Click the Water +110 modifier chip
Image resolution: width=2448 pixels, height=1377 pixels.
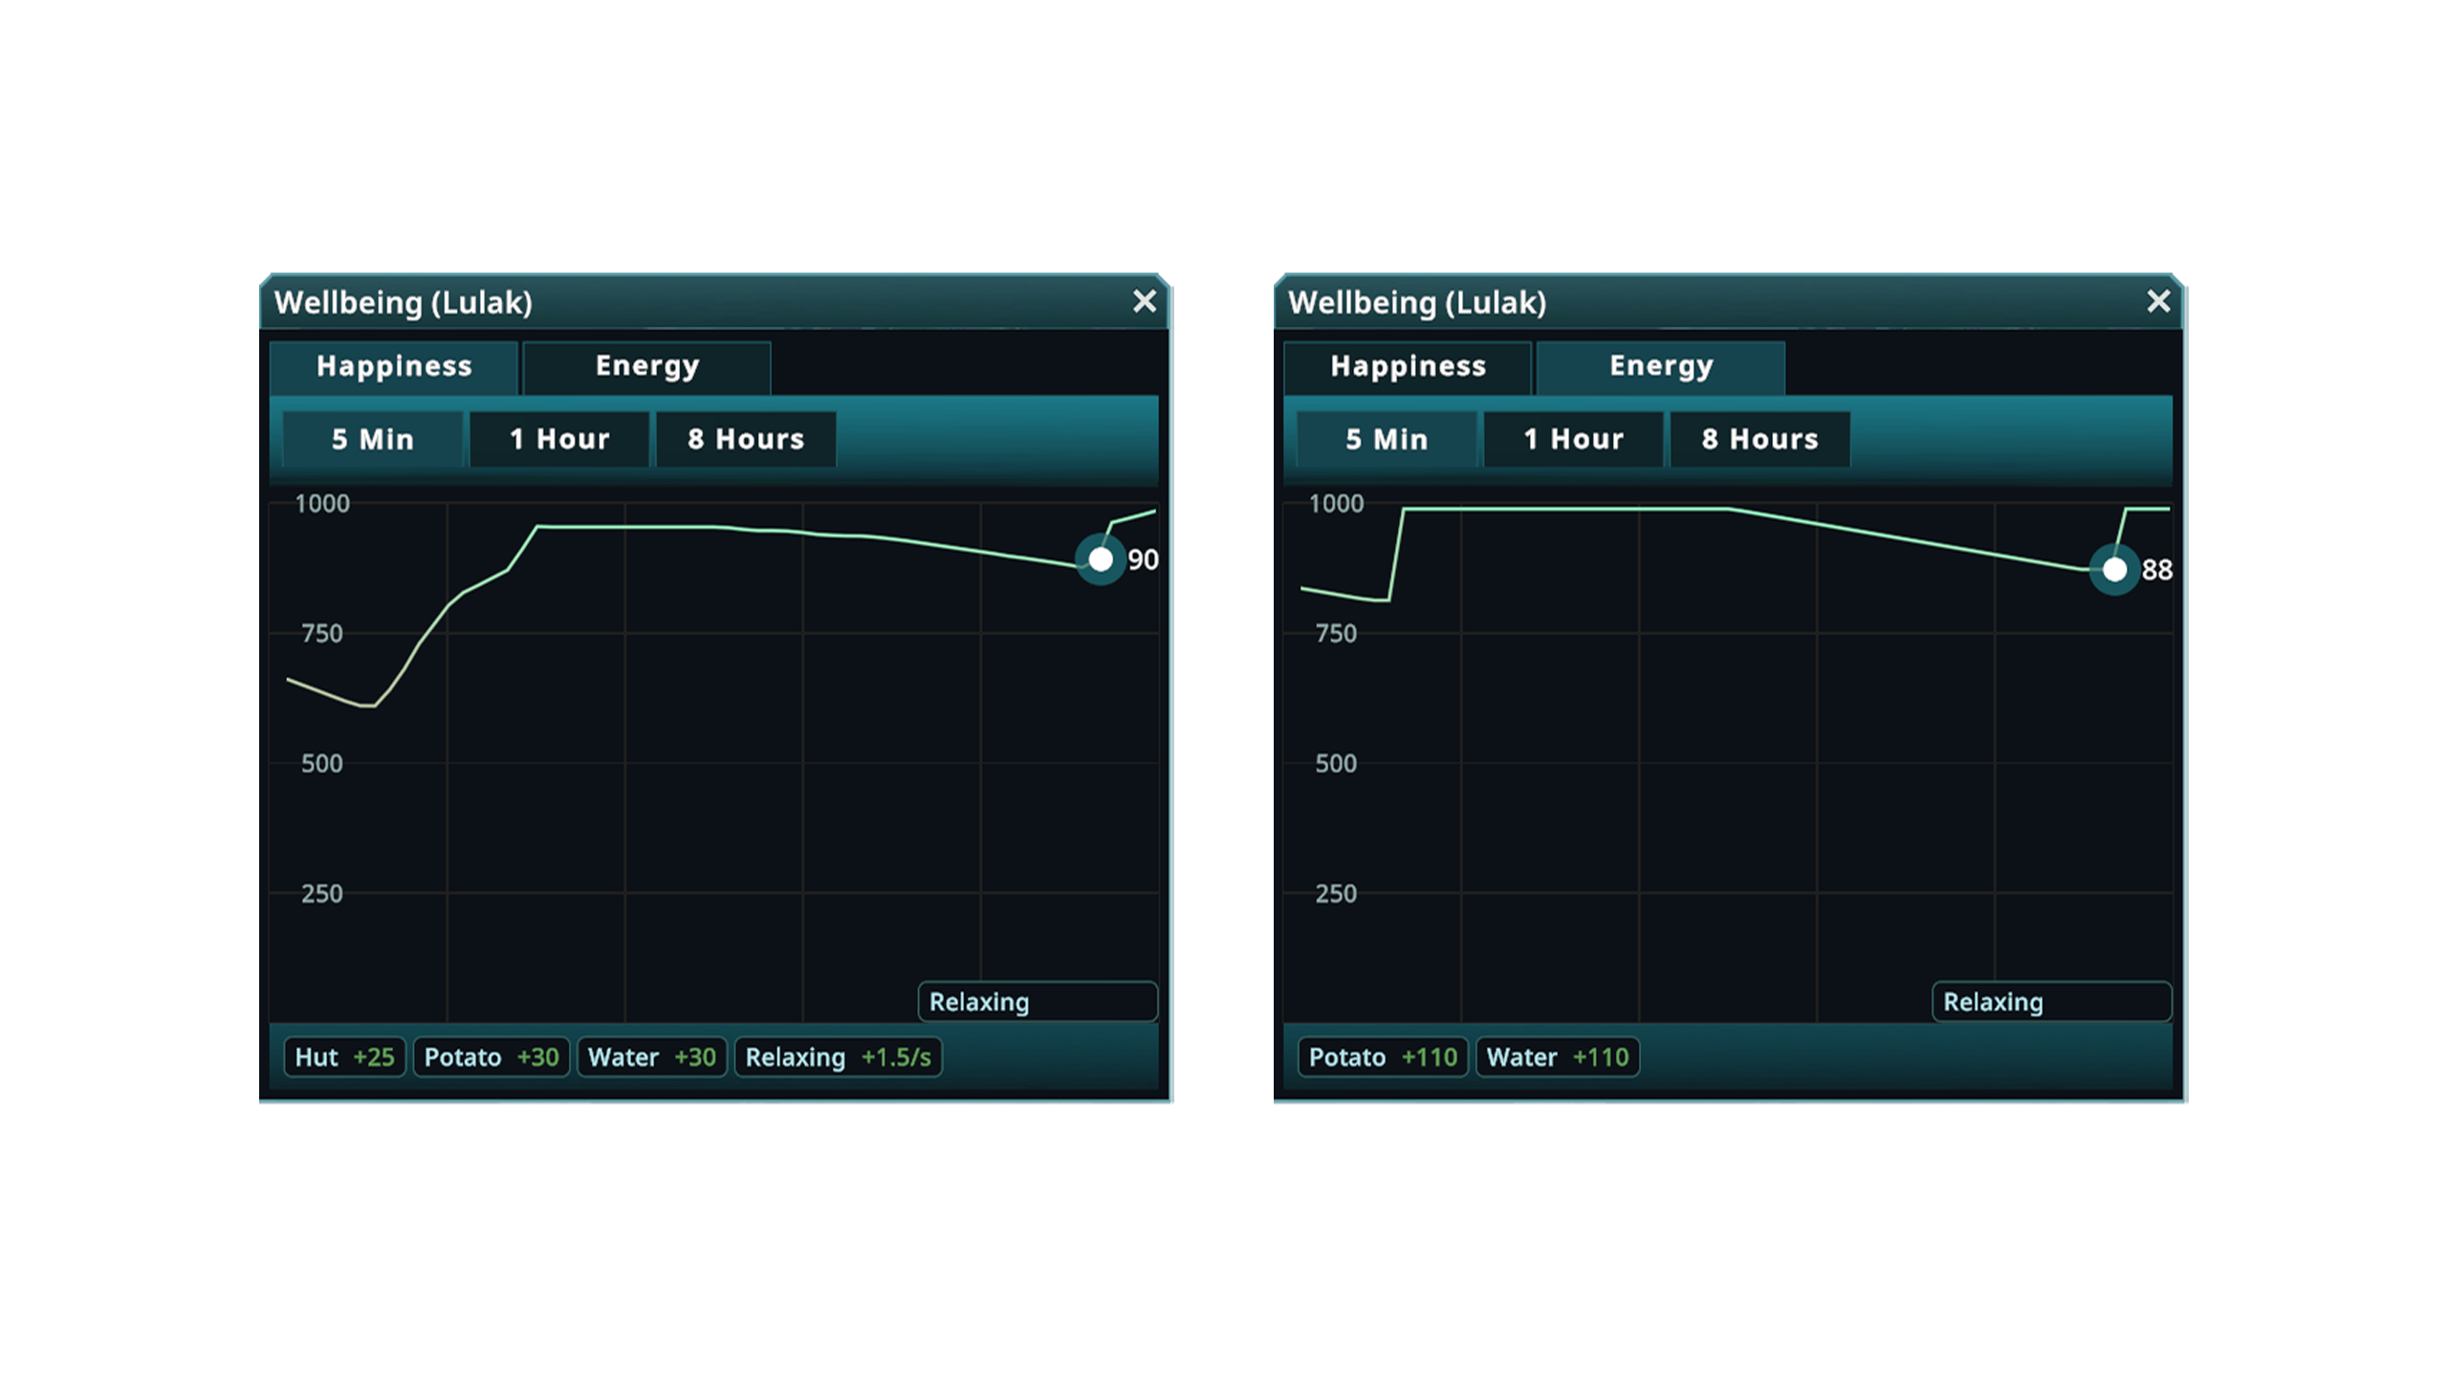pos(1558,1057)
